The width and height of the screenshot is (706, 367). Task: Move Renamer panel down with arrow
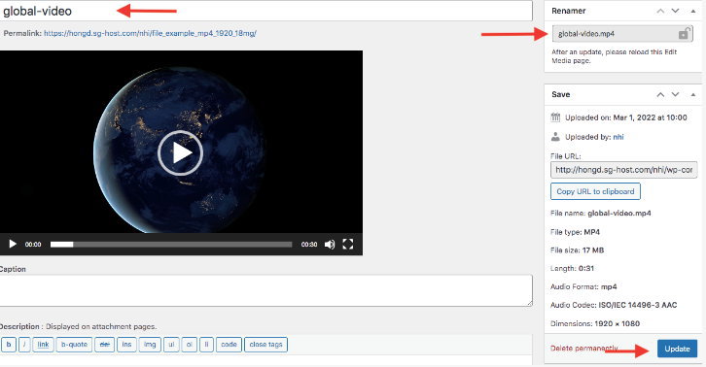click(x=676, y=11)
